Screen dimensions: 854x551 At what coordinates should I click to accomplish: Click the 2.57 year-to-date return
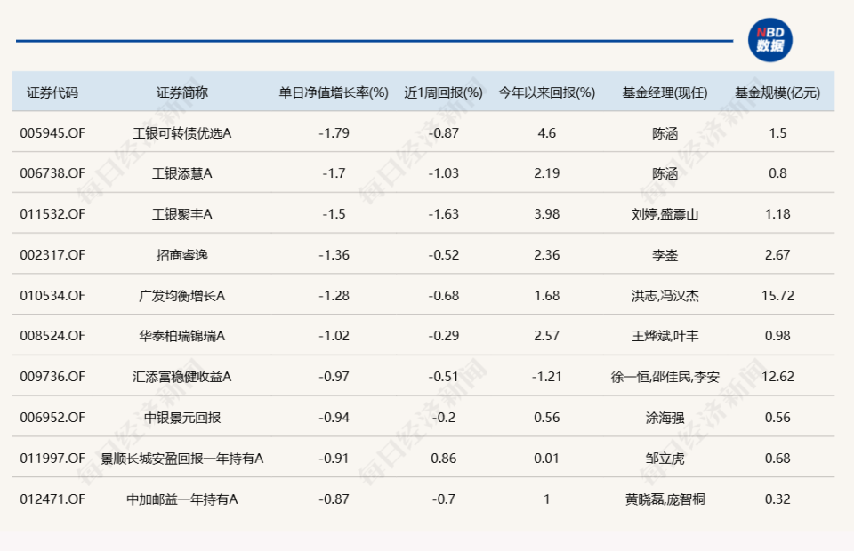pos(547,336)
